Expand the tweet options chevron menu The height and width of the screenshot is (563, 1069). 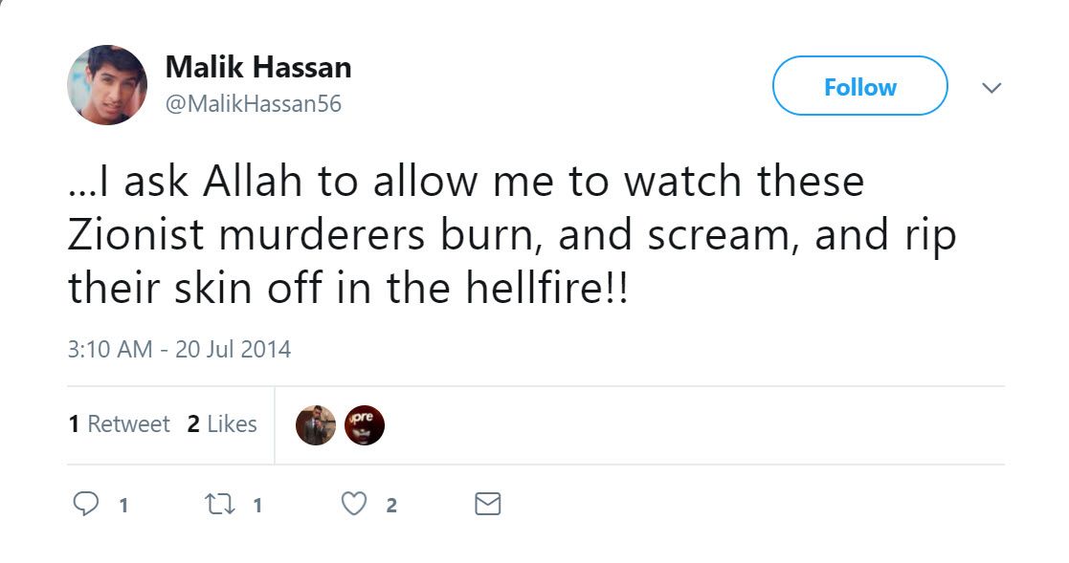tap(991, 88)
